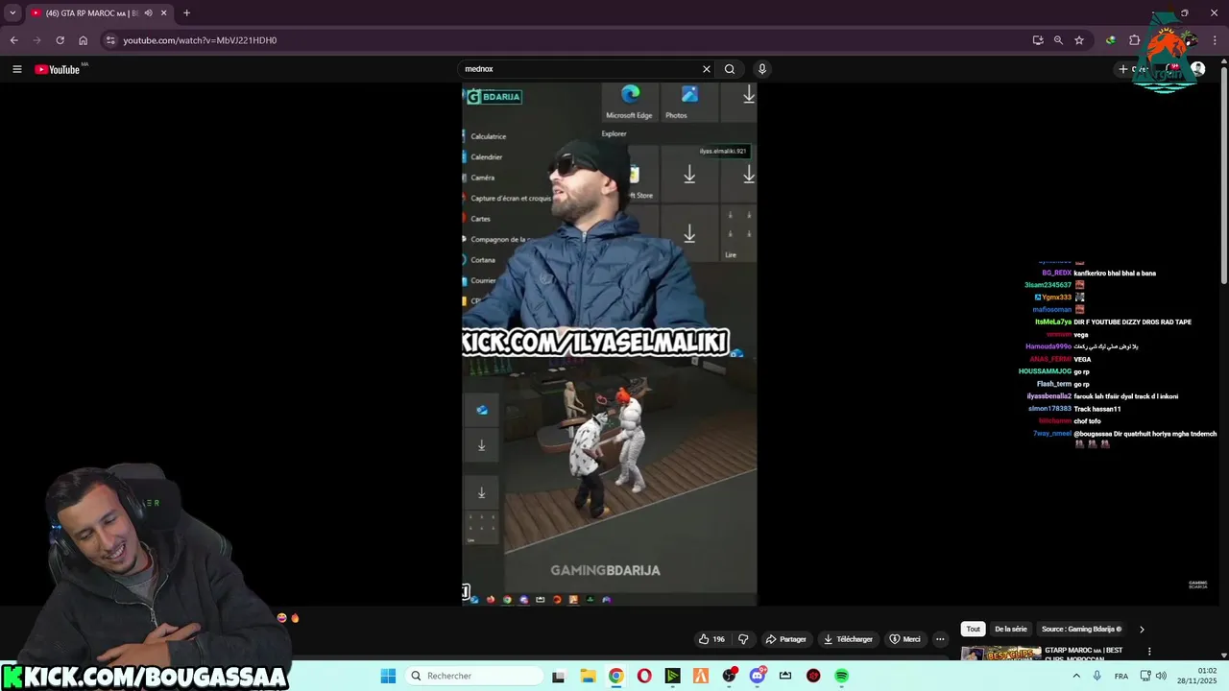
Task: Open the YouTube hamburger guide menu
Action: (x=16, y=69)
